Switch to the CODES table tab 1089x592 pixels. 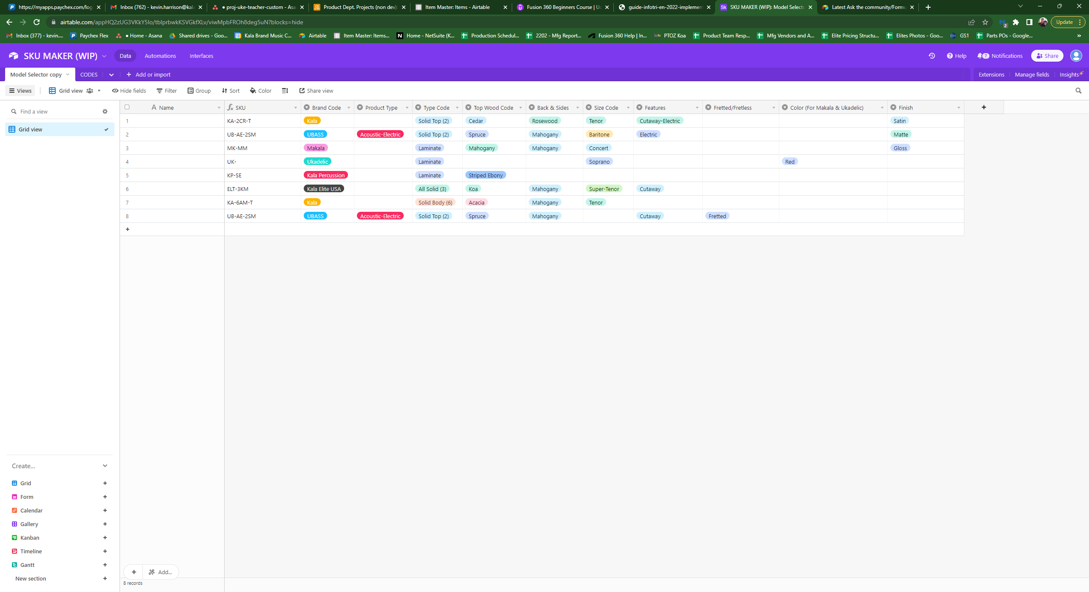pos(89,74)
